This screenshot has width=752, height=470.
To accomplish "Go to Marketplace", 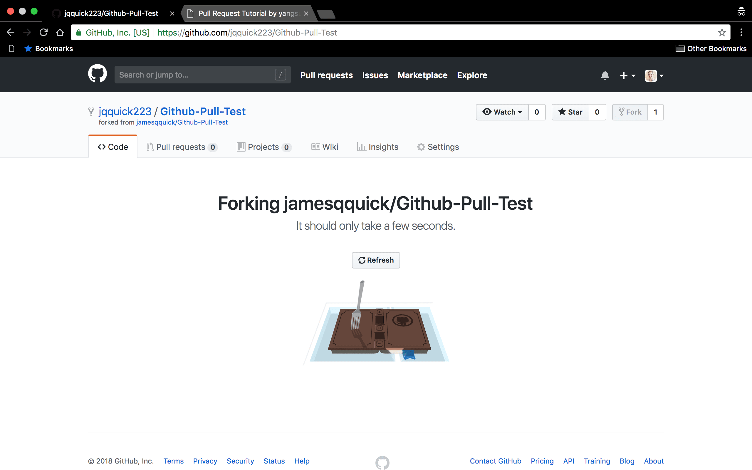I will pos(422,75).
